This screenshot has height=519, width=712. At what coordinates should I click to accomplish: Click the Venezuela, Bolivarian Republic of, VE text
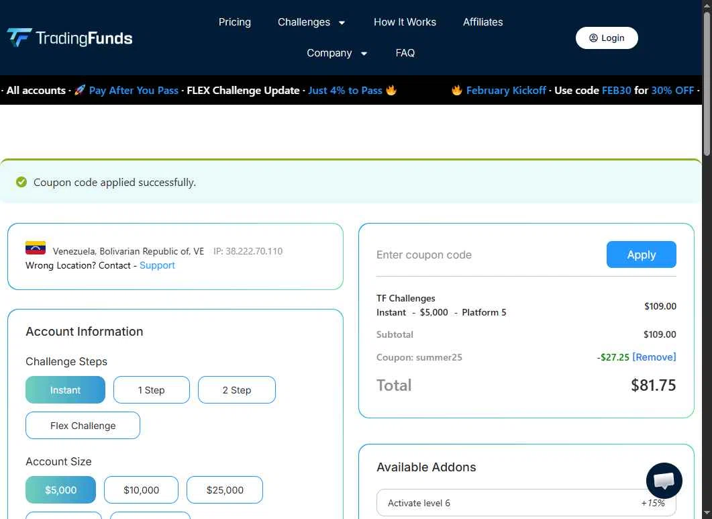[x=128, y=251]
